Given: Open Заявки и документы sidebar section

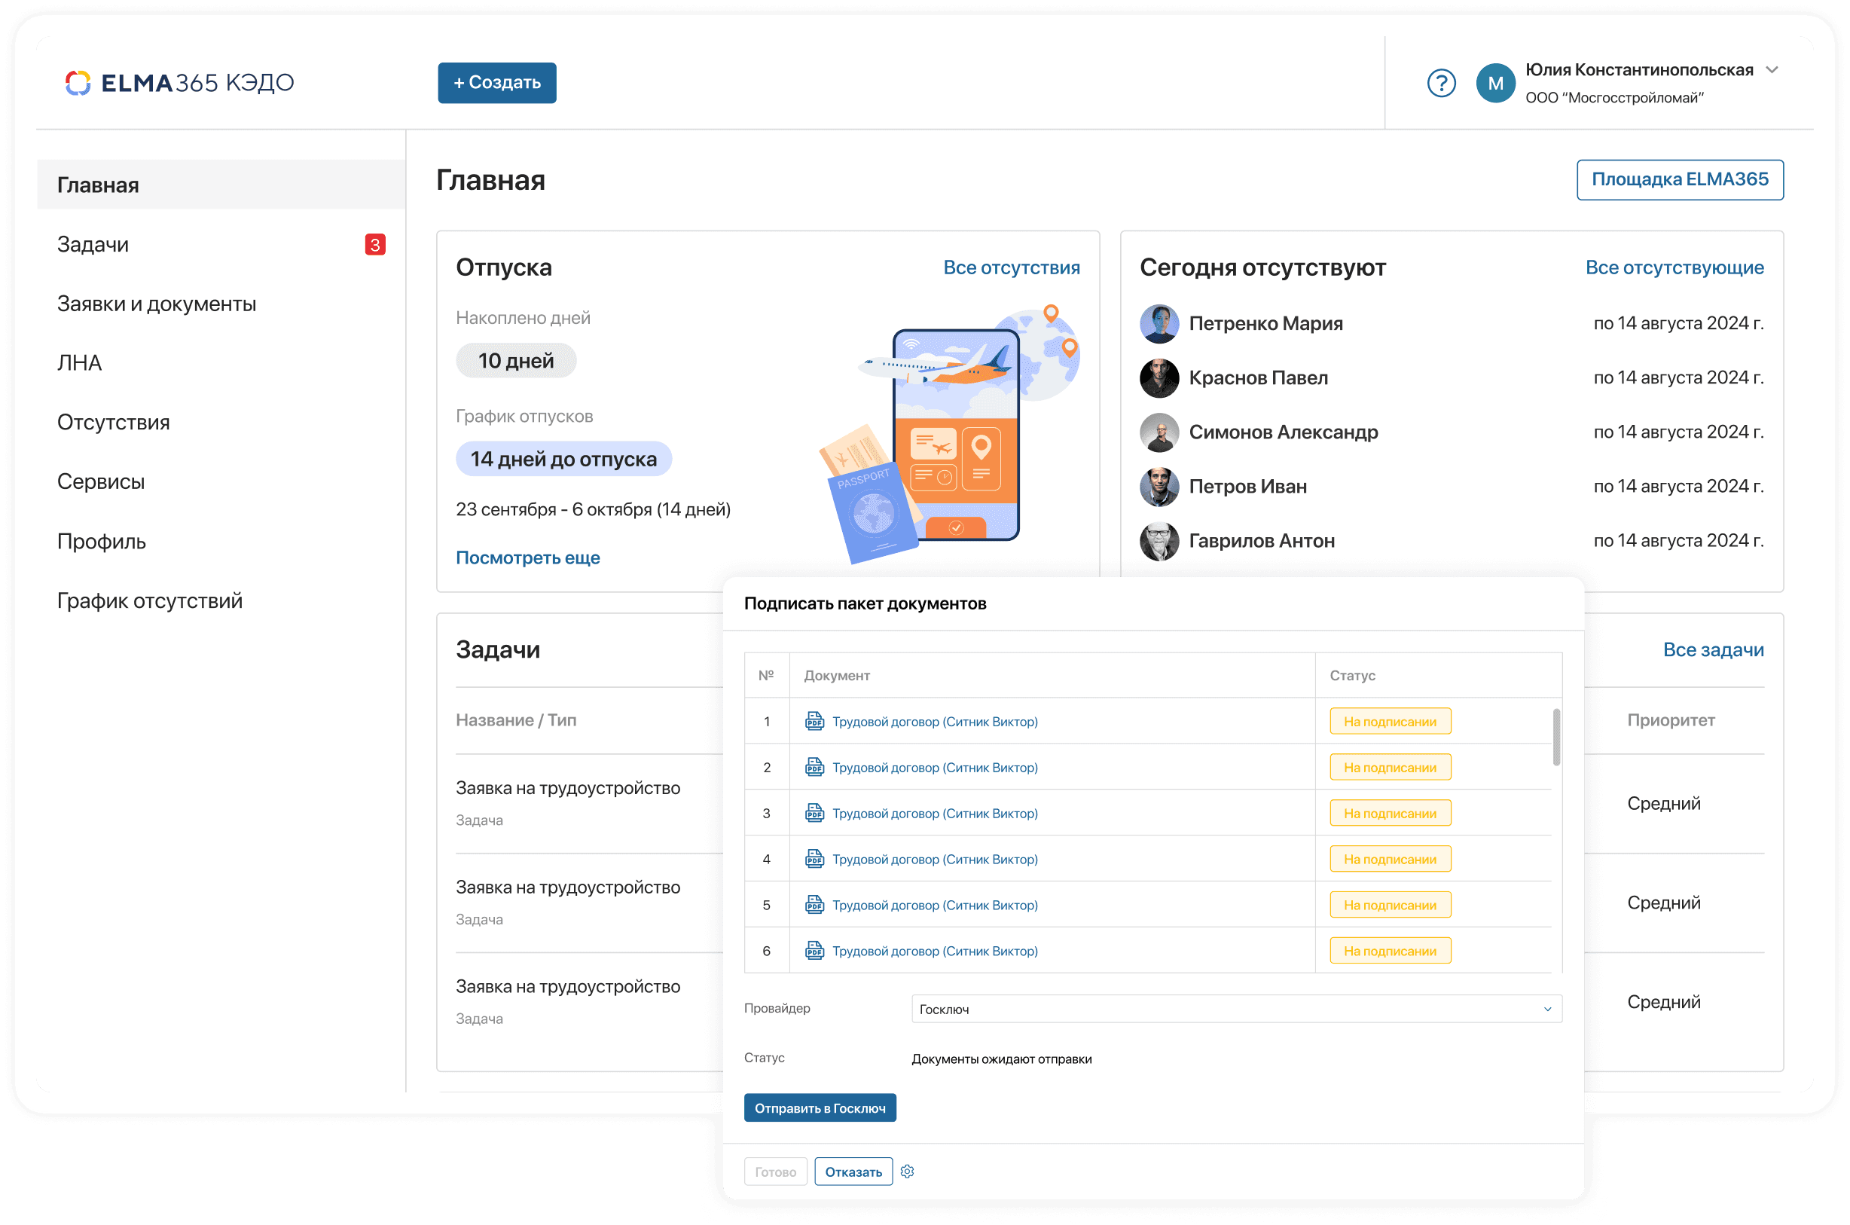Looking at the screenshot, I should pos(156,304).
